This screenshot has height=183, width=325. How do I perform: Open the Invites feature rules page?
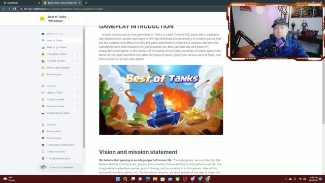point(58,113)
